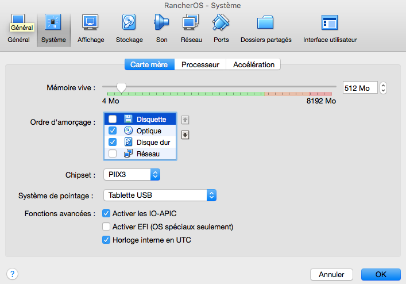Image resolution: width=406 pixels, height=284 pixels.
Task: Disable Activer les IO-APIC option
Action: [x=106, y=213]
